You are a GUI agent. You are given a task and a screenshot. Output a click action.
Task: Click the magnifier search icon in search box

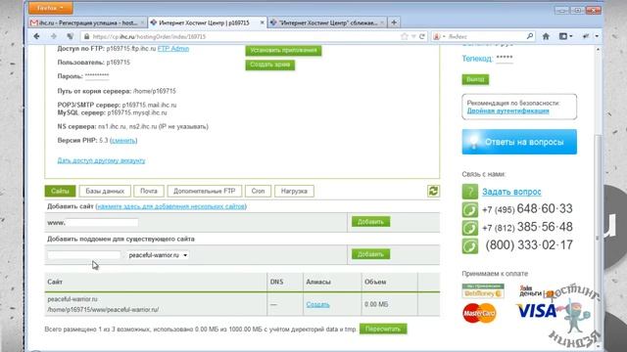coord(530,36)
